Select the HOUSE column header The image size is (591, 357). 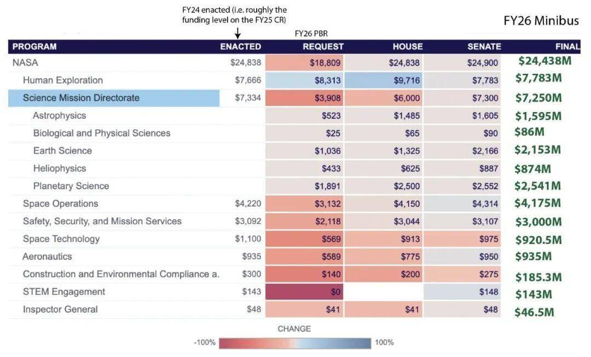(408, 46)
